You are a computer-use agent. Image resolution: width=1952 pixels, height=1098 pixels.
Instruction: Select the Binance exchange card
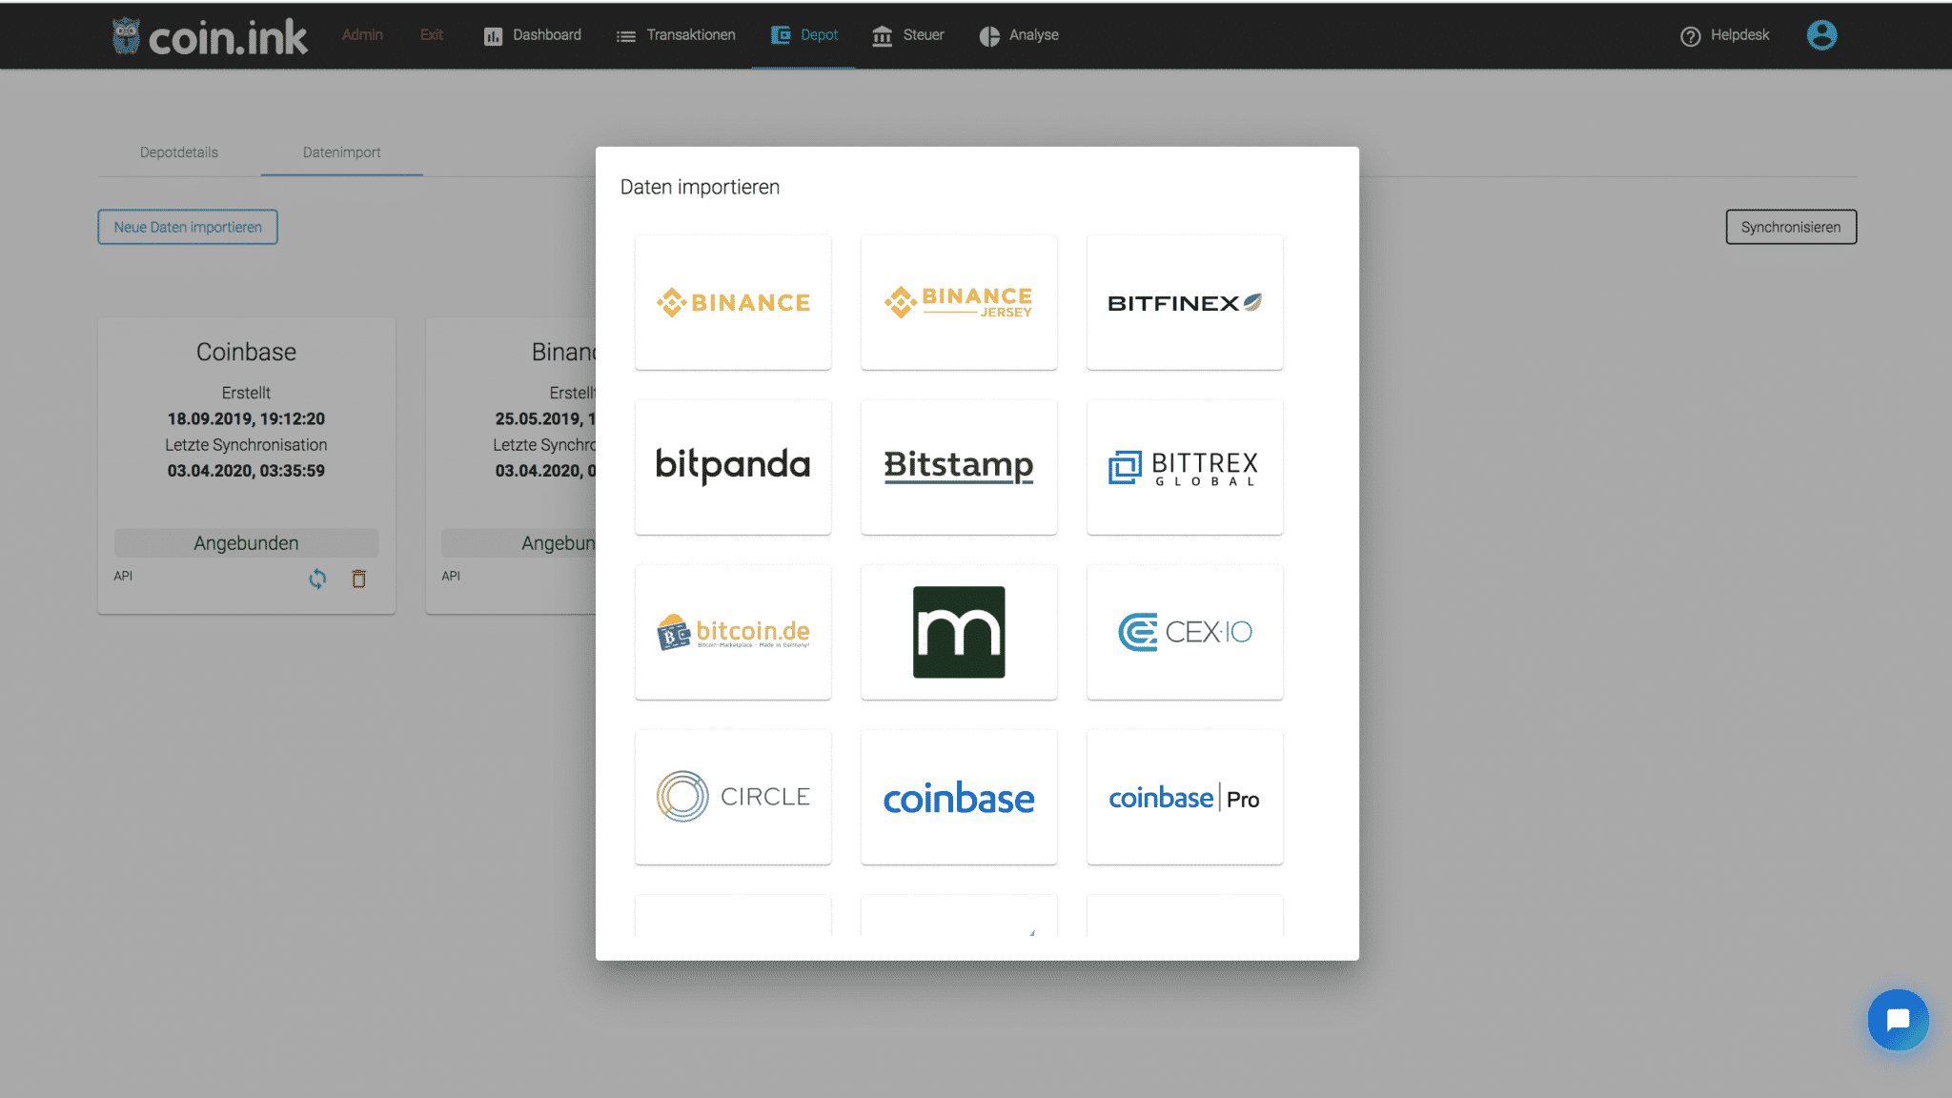(733, 302)
